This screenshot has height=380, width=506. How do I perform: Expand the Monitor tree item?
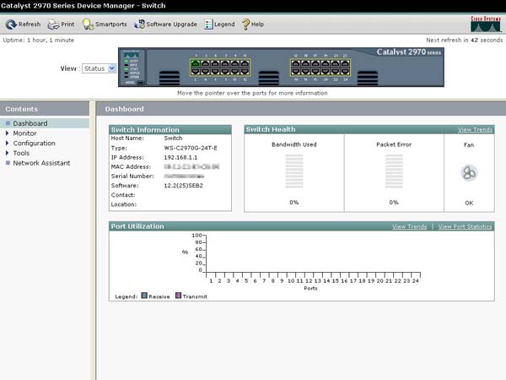[7, 133]
